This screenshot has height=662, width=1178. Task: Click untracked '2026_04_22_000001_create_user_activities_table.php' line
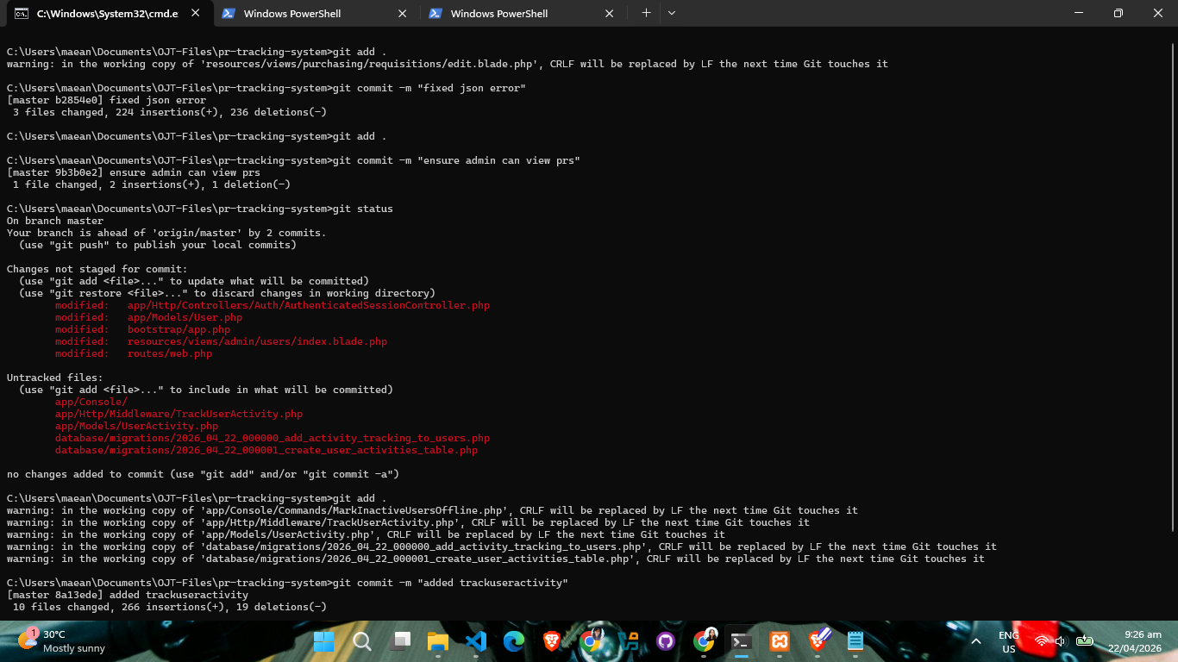[x=266, y=450]
